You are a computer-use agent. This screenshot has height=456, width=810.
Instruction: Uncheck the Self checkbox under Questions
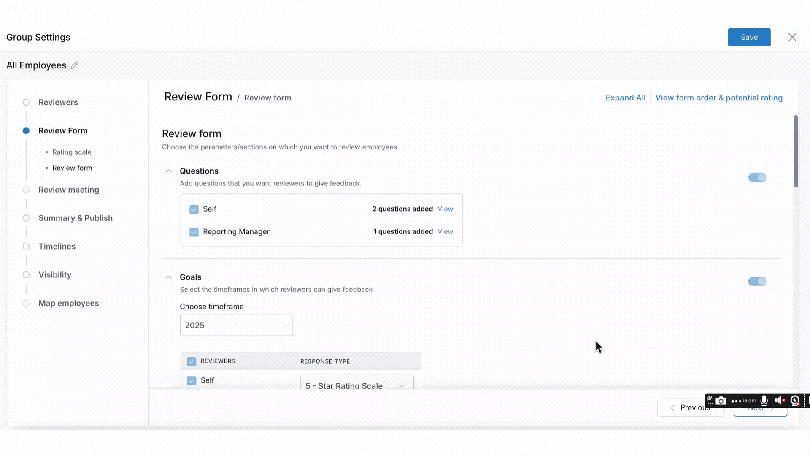[194, 209]
